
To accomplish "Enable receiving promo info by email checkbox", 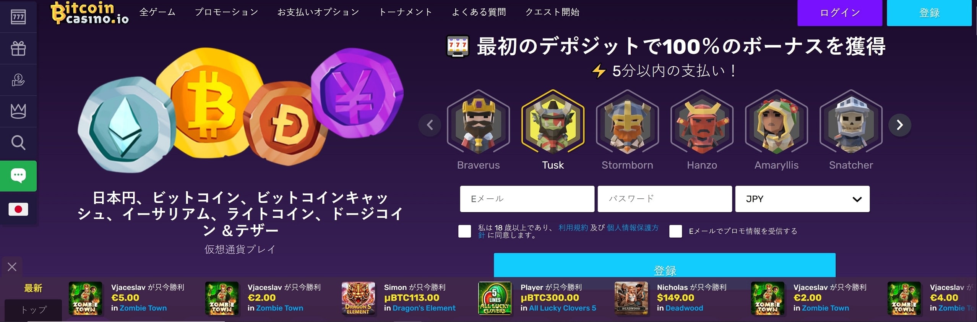I will tap(675, 231).
